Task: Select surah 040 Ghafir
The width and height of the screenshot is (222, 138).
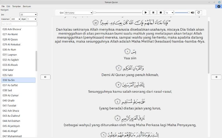Action: [18, 101]
